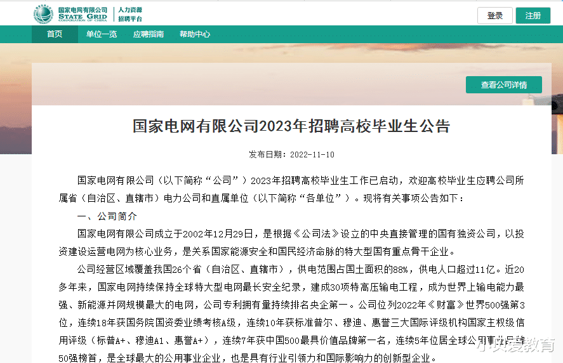Click the 国家电网有限公司 State Grid wordmark
Viewport: 563px width, 363px height.
coord(83,13)
